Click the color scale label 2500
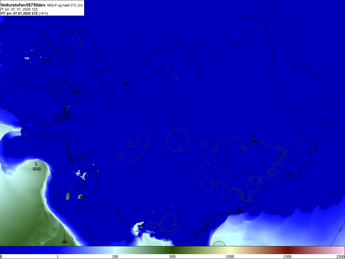Viewport: 345px width, 259px height. (341, 257)
